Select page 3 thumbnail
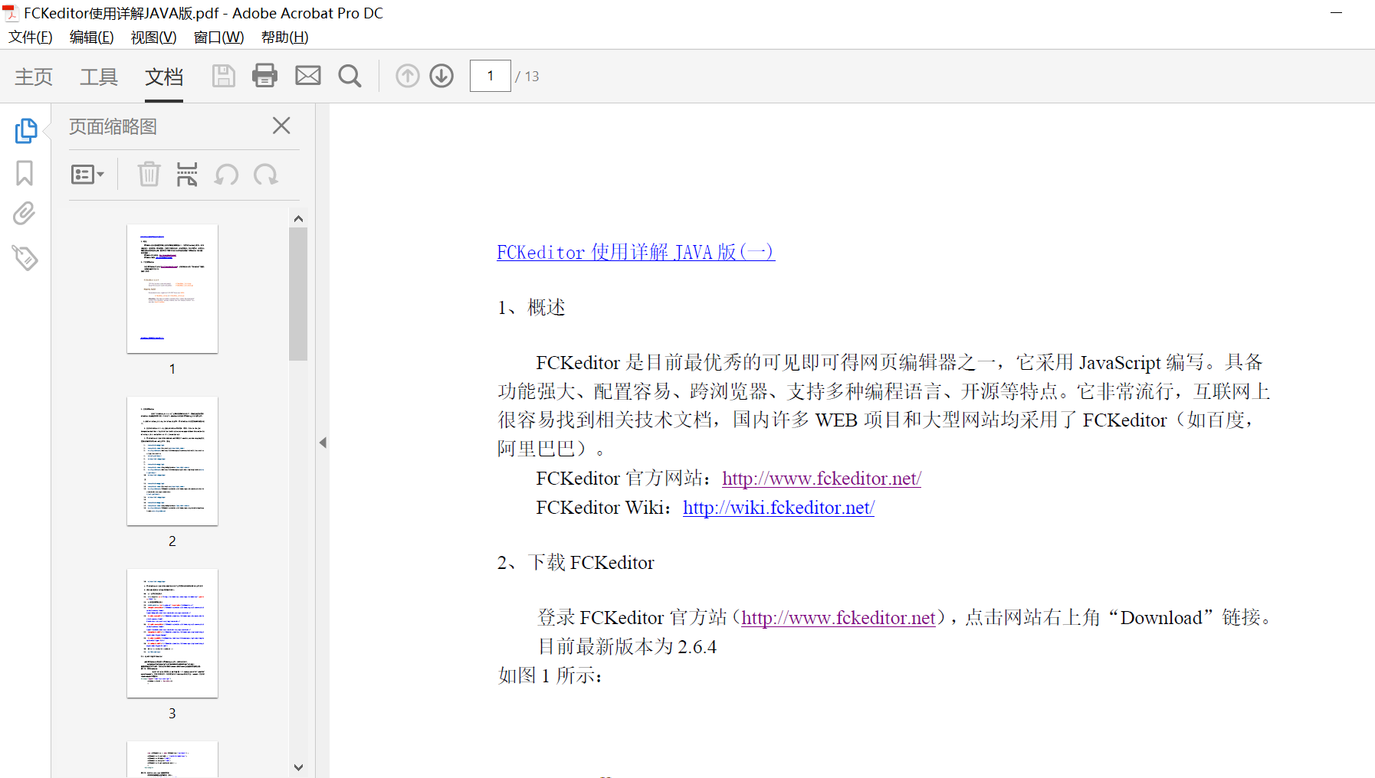Viewport: 1375px width, 778px height. coord(172,633)
